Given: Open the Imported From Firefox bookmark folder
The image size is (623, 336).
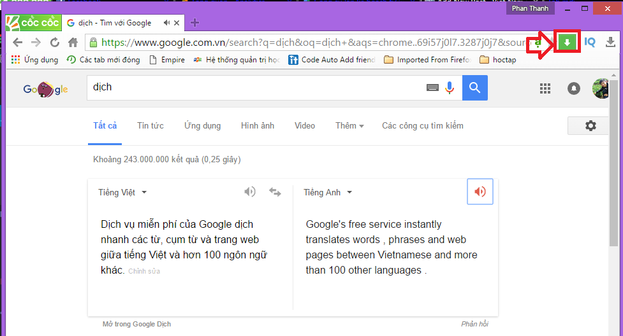Looking at the screenshot, I should (427, 60).
